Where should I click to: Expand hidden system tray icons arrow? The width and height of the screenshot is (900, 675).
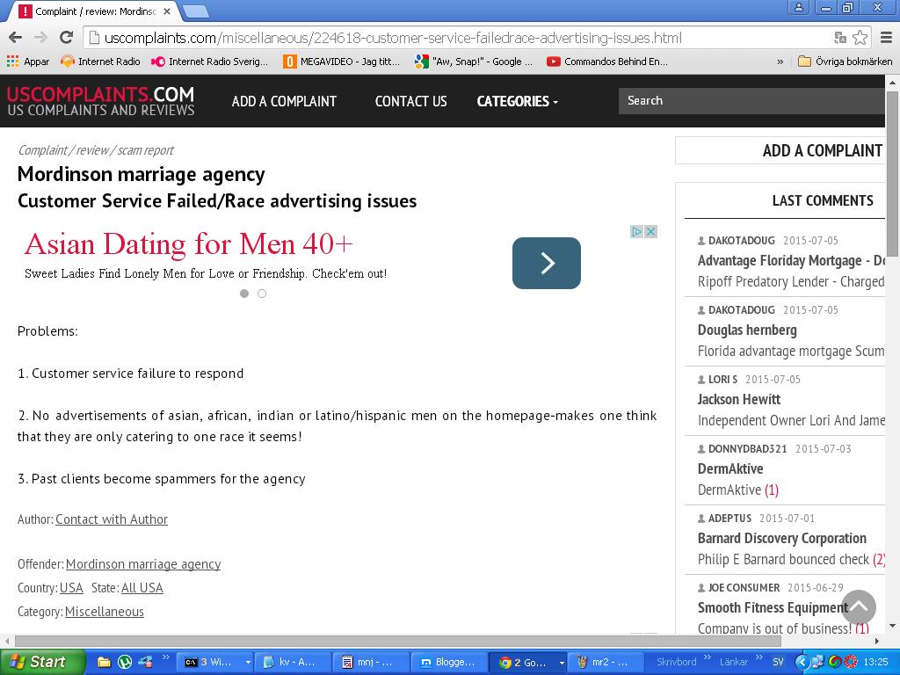pyautogui.click(x=802, y=663)
